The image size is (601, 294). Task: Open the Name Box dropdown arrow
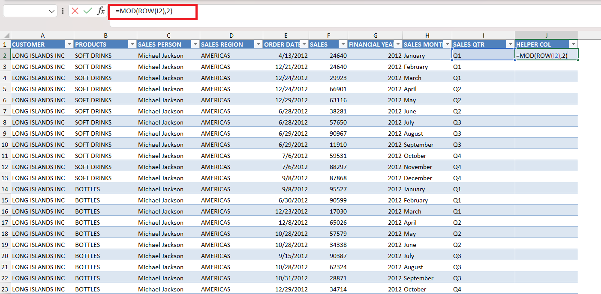coord(52,11)
